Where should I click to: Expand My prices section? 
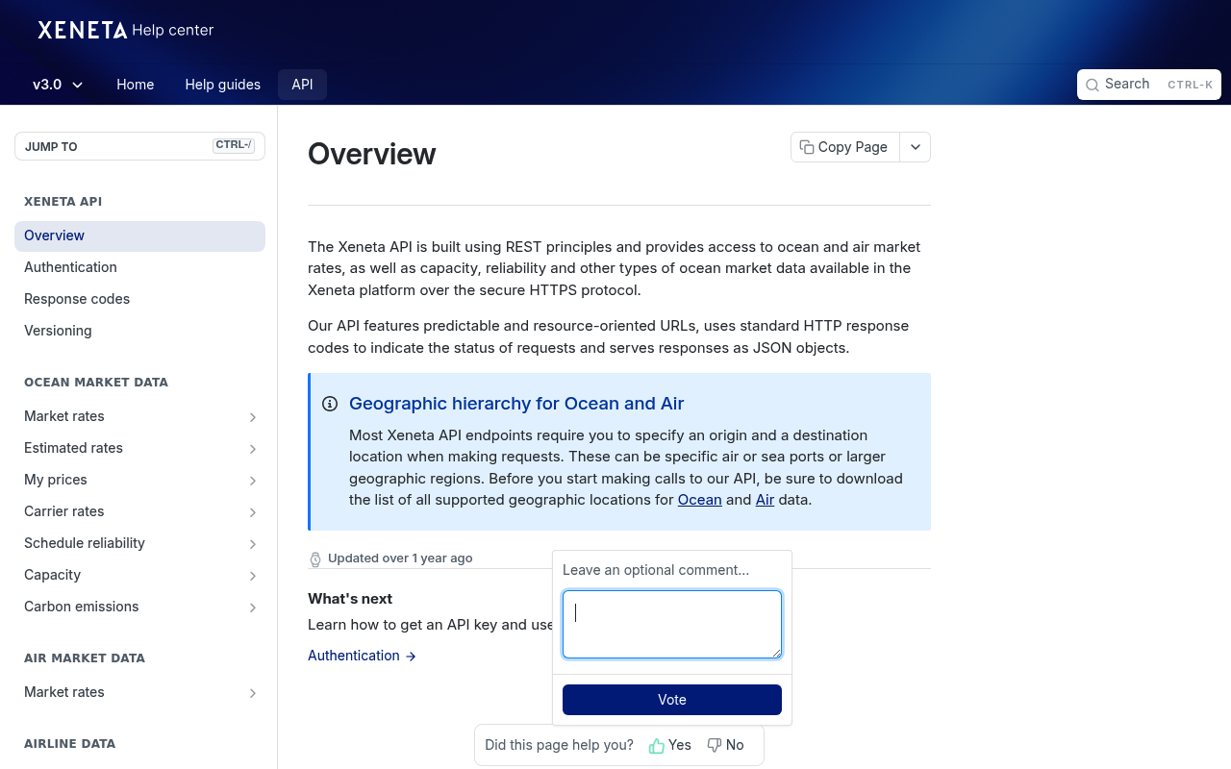coord(253,481)
